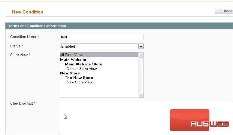Open the Status dropdown arrow

[x=141, y=46]
